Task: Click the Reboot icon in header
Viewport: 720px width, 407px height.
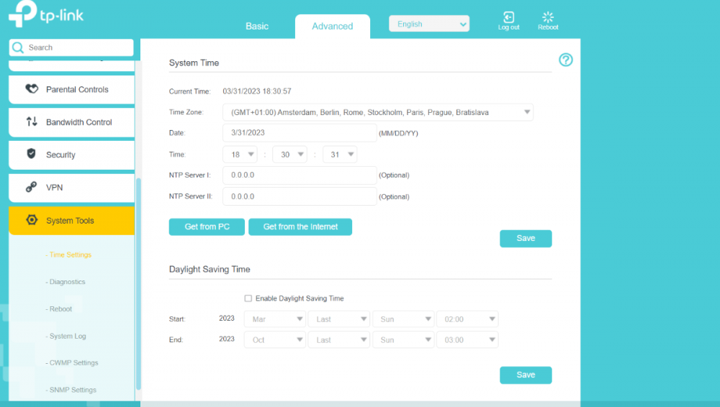Action: [548, 17]
